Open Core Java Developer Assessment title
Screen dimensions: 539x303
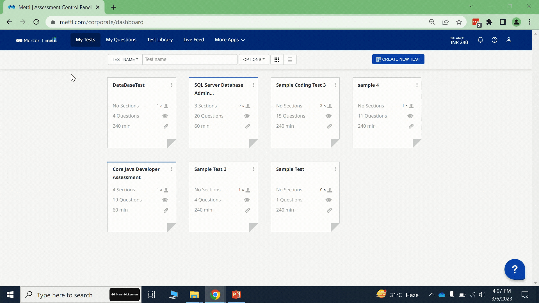click(x=136, y=173)
